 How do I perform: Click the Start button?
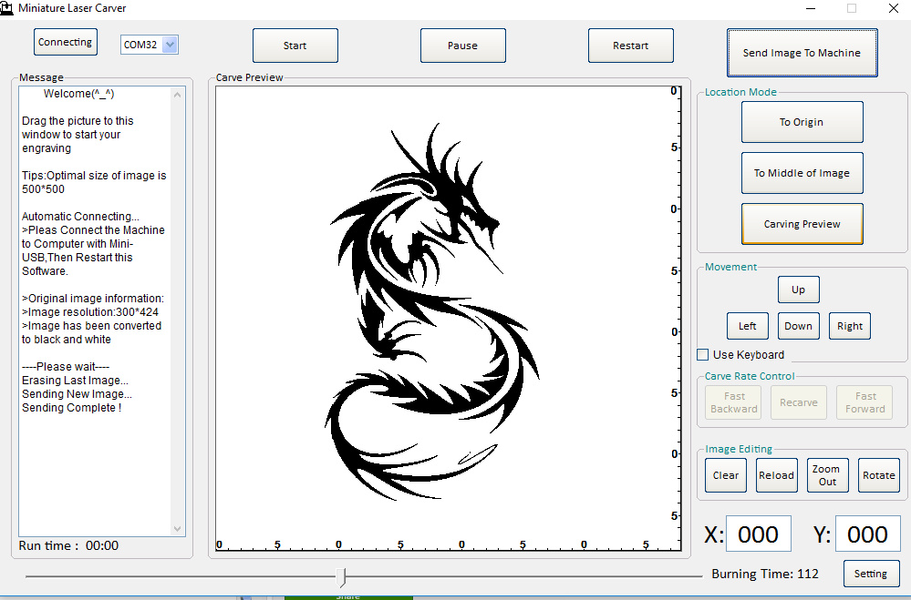coord(295,46)
